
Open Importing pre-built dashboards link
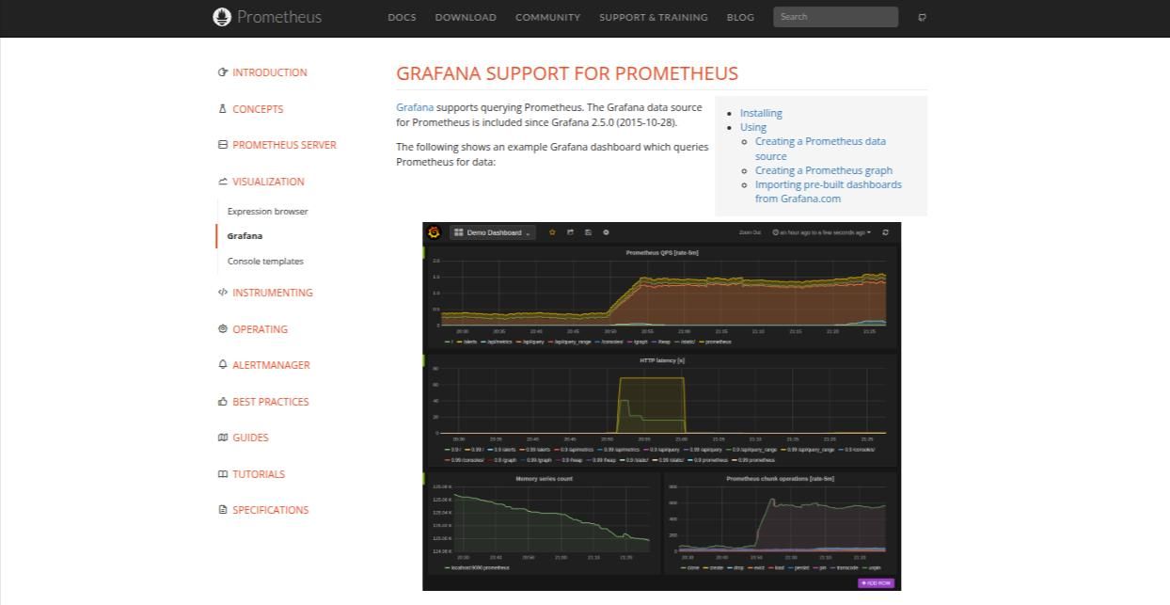[829, 191]
